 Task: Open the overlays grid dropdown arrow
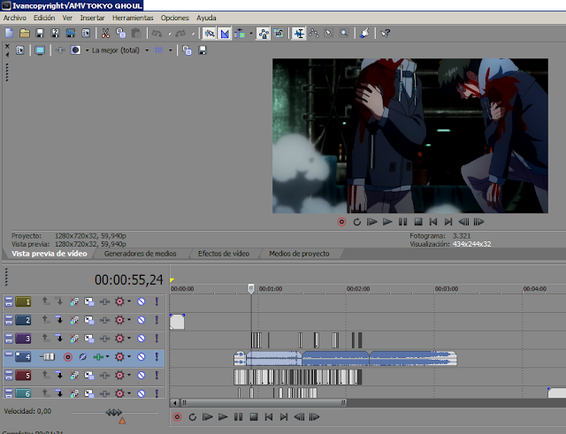170,50
